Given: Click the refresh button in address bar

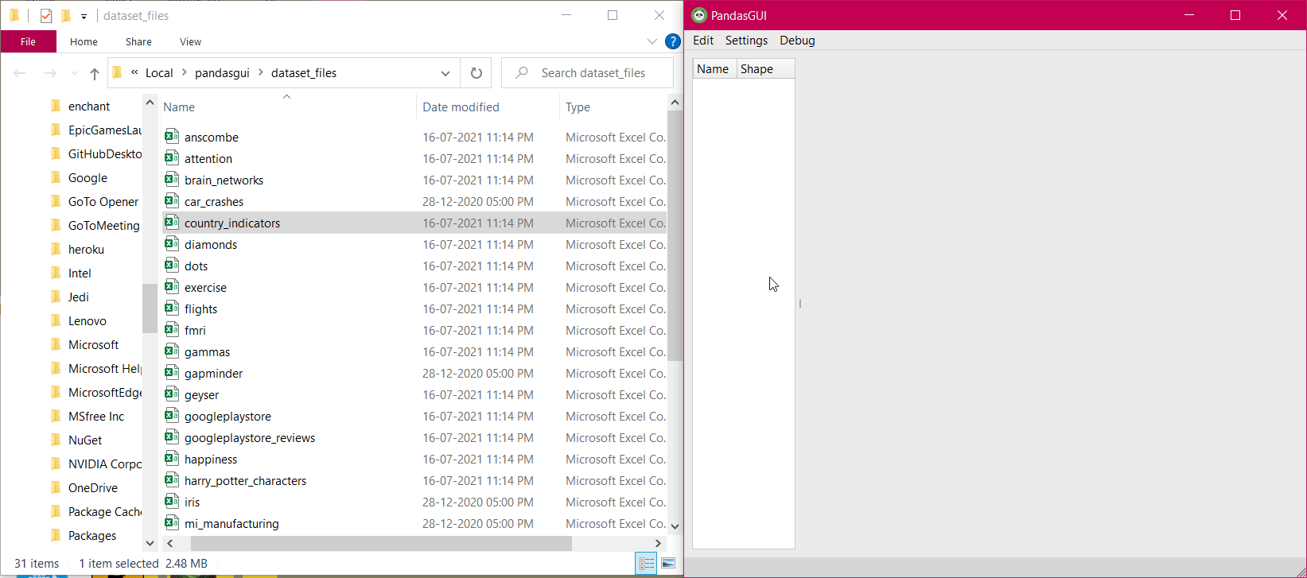Looking at the screenshot, I should 476,73.
